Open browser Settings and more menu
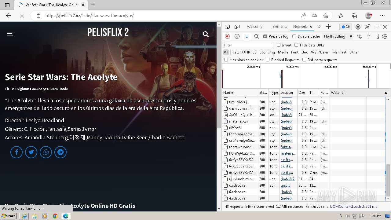Image resolution: width=391 pixels, height=220 pixels. pyautogui.click(x=382, y=16)
